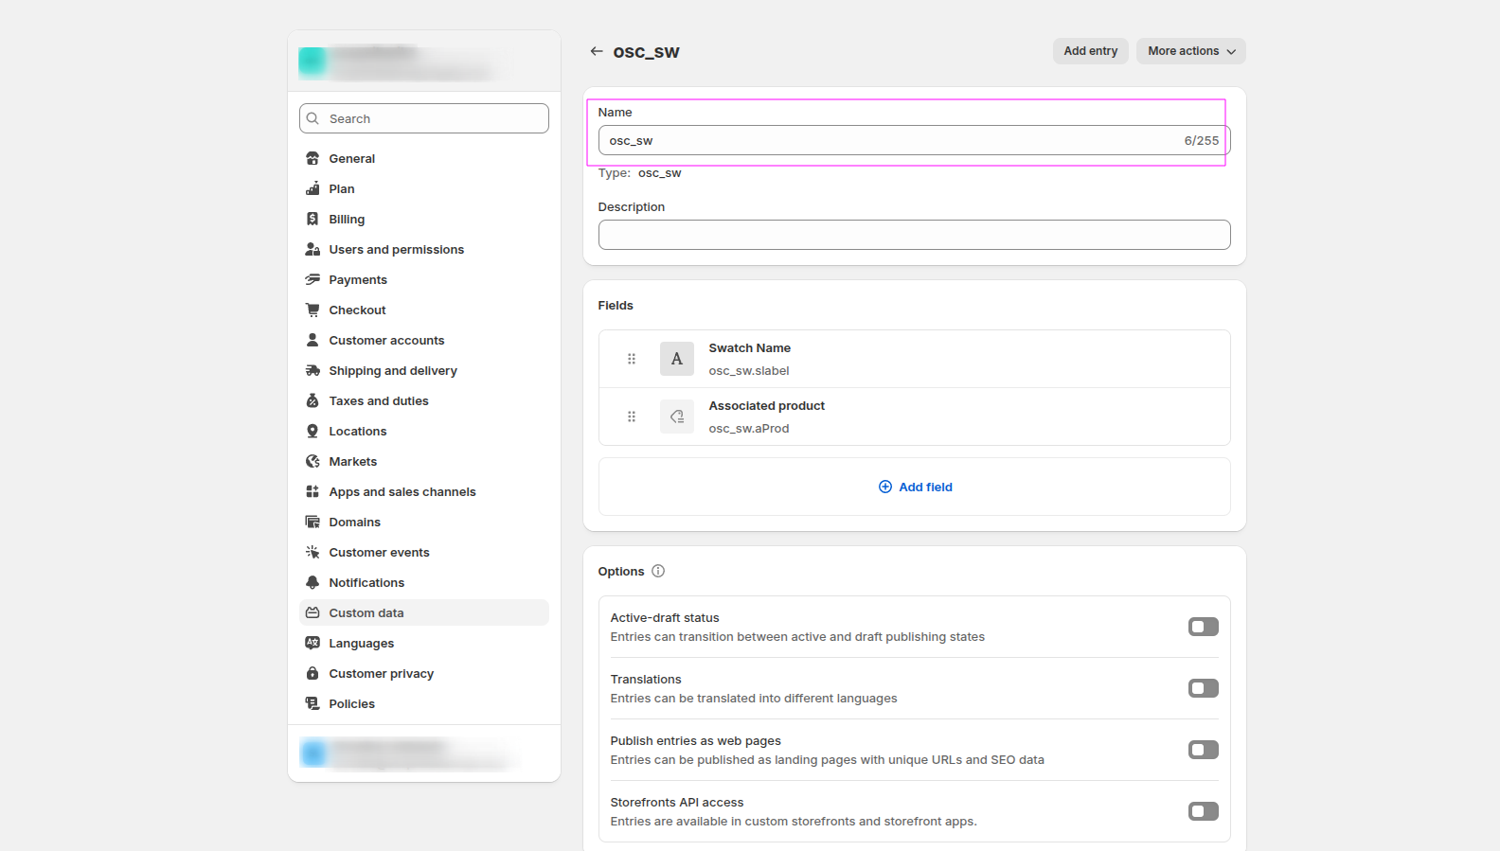
Task: Open Policies settings
Action: pyautogui.click(x=424, y=703)
